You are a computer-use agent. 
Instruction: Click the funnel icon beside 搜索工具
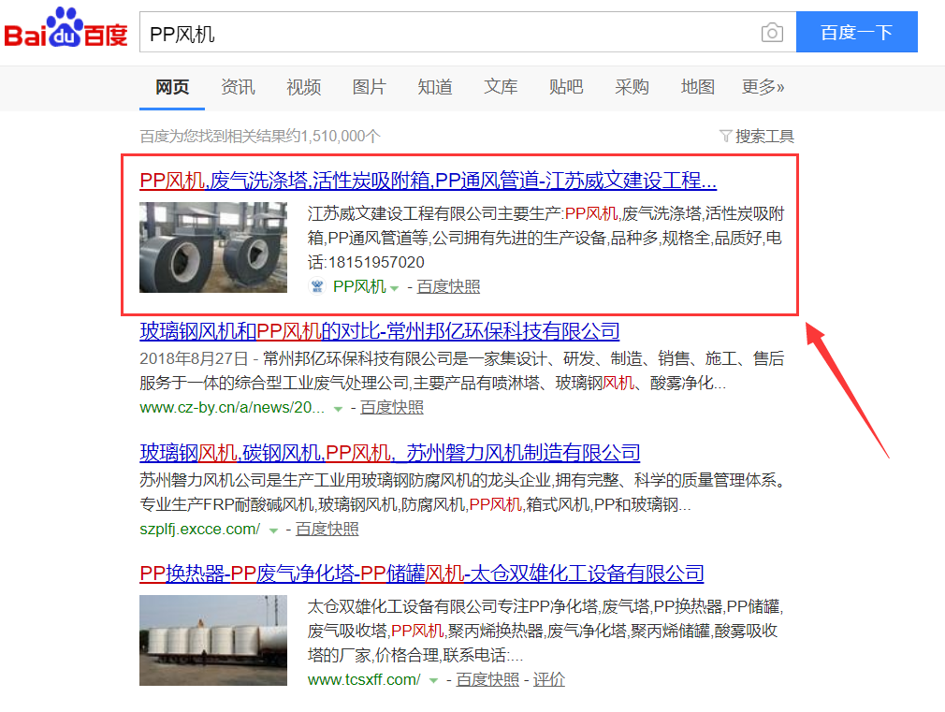tap(726, 136)
